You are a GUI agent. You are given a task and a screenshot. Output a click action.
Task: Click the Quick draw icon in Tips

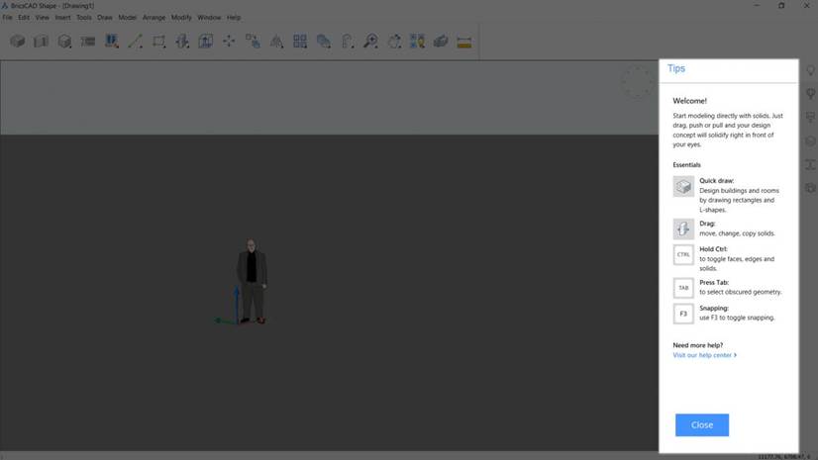point(683,187)
